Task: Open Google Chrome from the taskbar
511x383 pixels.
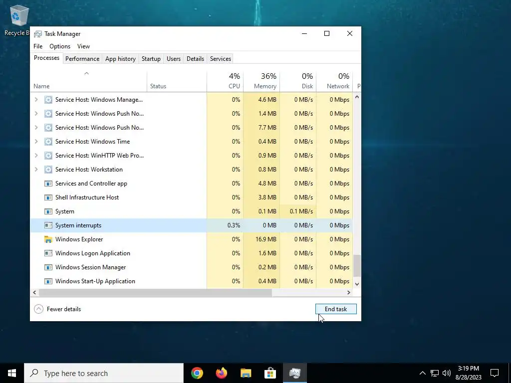Action: pos(197,373)
